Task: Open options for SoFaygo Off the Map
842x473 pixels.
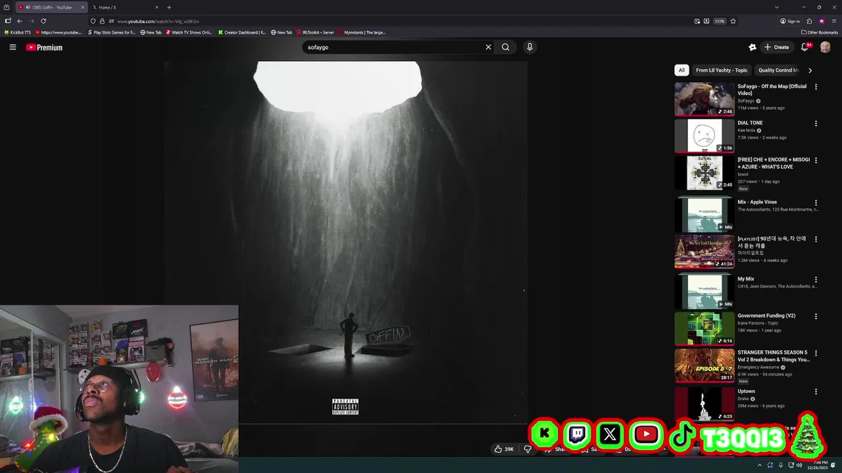Action: [x=816, y=87]
